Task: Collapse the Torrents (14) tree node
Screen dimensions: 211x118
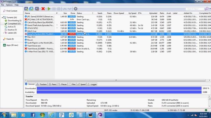Action: [x=2, y=17]
